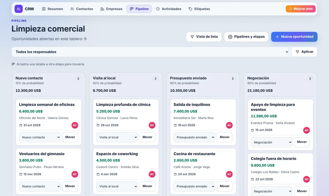
Task: Switch to Vista de lista
Action: tap(204, 37)
